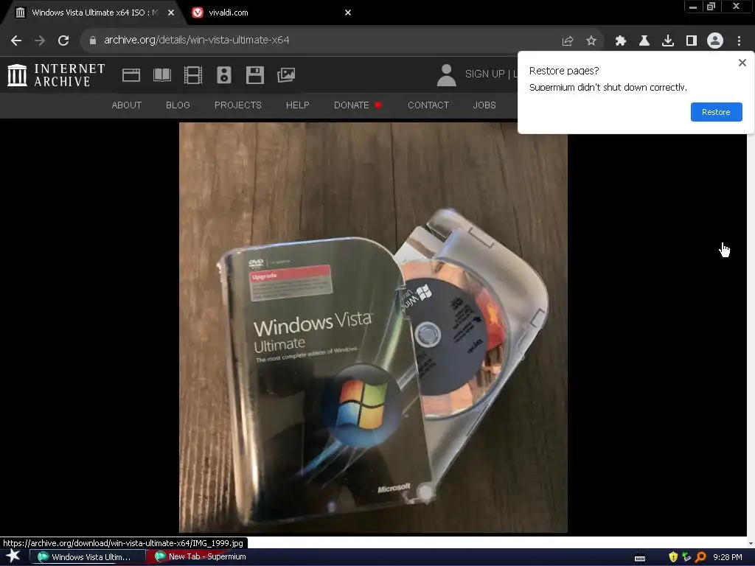Click the Windows Vista box photo

coord(373,327)
